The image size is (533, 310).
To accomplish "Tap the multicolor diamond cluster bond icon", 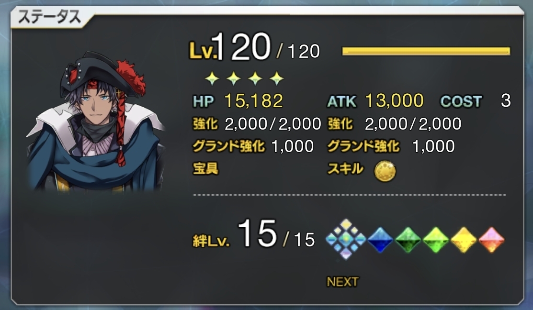I will 346,239.
